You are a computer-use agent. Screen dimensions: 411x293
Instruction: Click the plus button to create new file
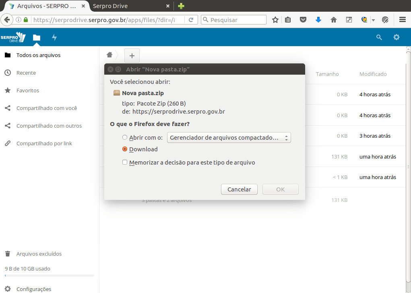point(132,55)
